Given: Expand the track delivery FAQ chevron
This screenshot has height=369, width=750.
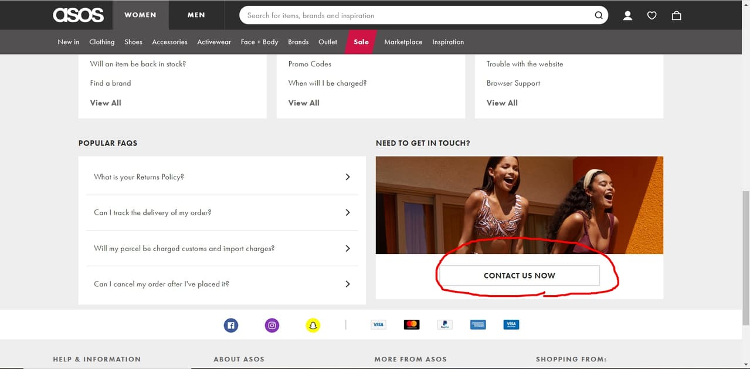Looking at the screenshot, I should coord(348,212).
